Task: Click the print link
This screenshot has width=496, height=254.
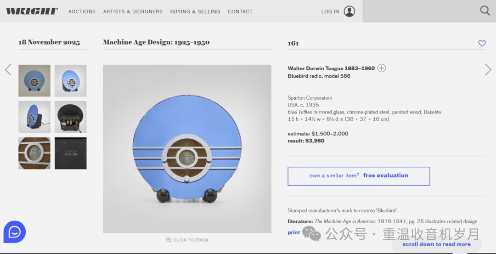Action: pos(293,232)
